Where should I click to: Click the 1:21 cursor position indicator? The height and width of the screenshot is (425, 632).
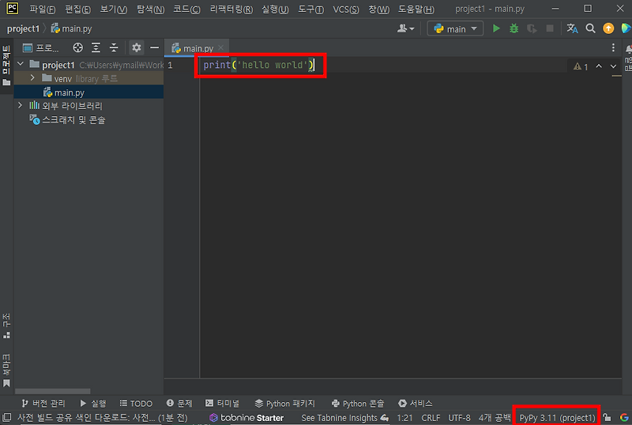click(404, 418)
